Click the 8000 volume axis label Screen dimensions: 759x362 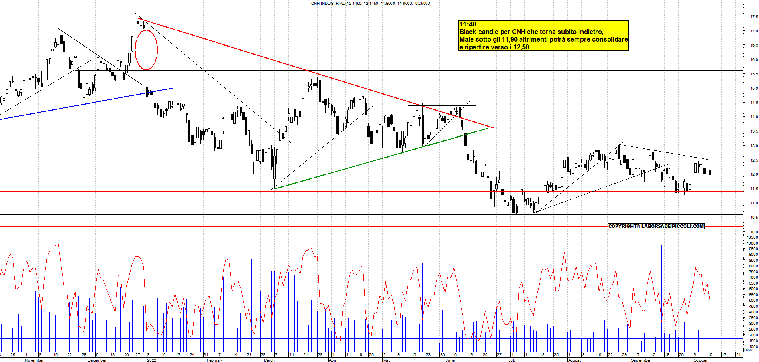(x=753, y=266)
